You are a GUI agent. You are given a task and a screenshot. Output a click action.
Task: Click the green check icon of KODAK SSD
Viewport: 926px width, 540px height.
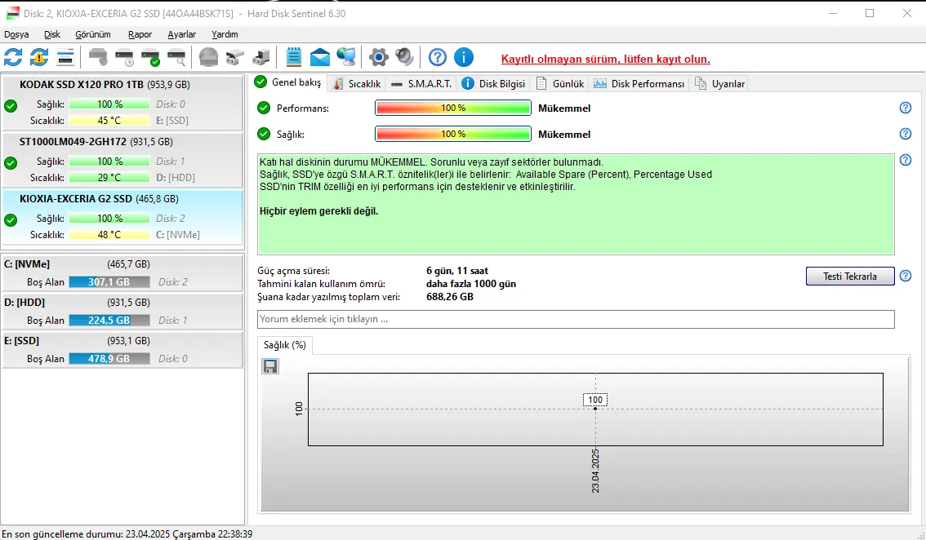click(x=11, y=106)
